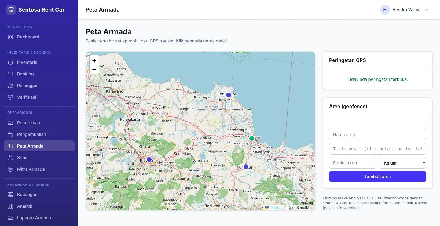This screenshot has height=226, width=440.
Task: Zoom in the map with plus button
Action: point(94,60)
